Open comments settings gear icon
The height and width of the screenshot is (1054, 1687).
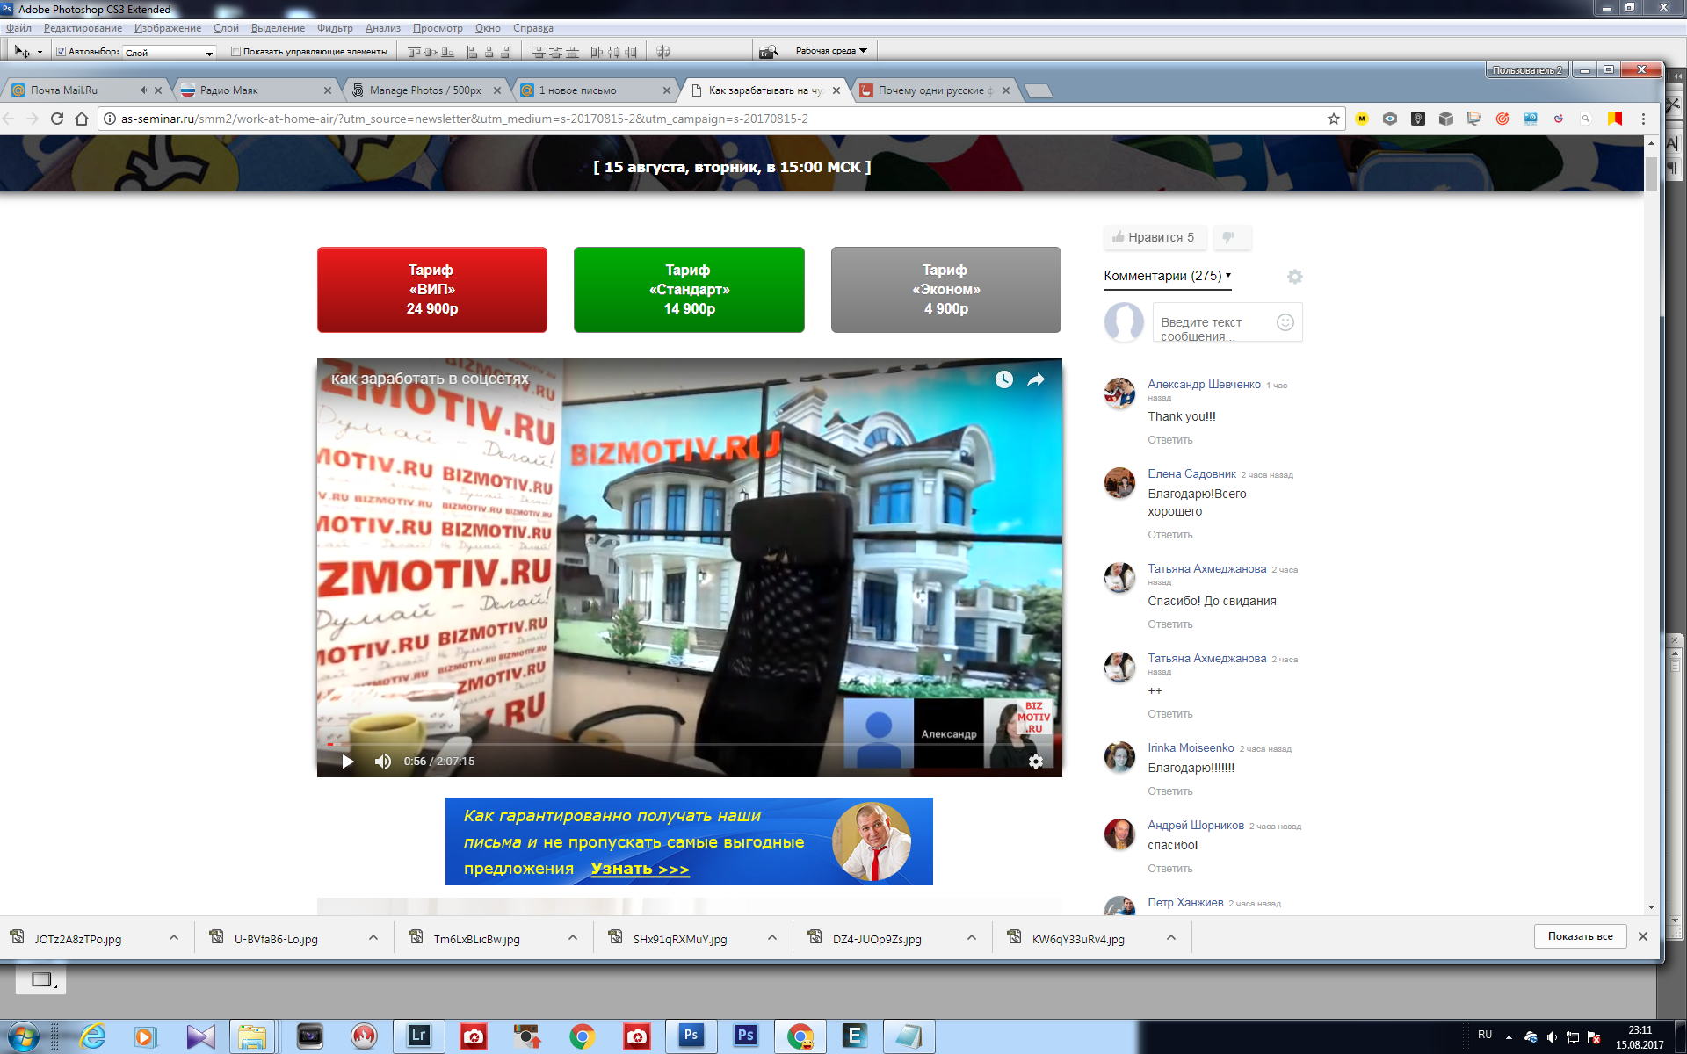[x=1295, y=277]
